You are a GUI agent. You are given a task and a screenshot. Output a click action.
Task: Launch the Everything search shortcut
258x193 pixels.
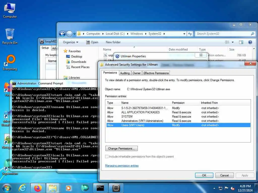point(10,63)
